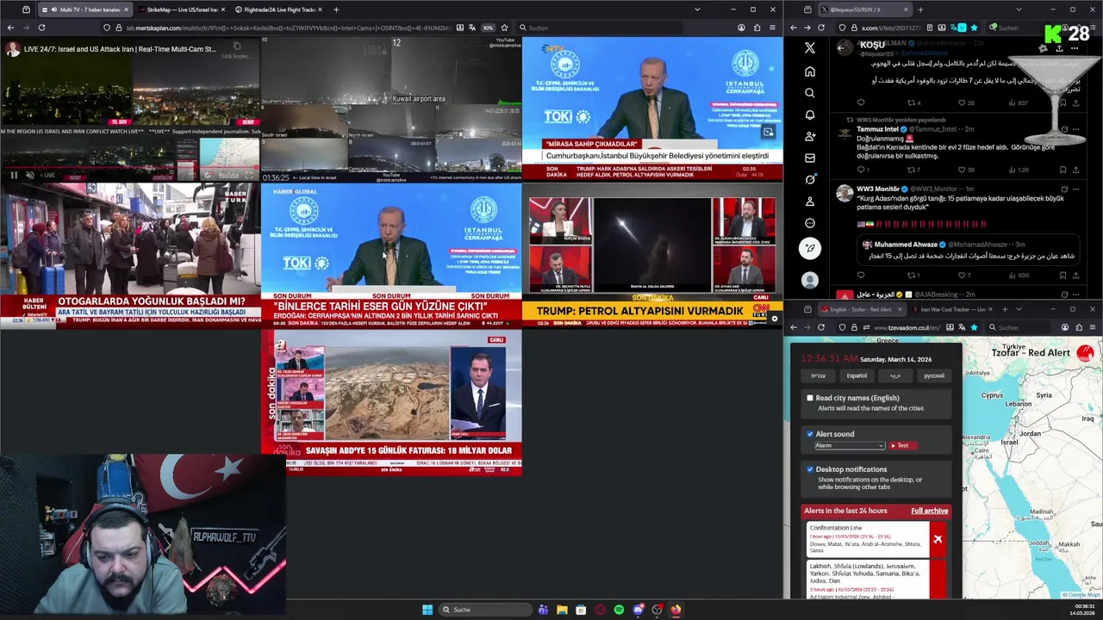Open tab list dropdown in Multi TV window
Viewport: 1103px width, 620px height.
point(697,9)
